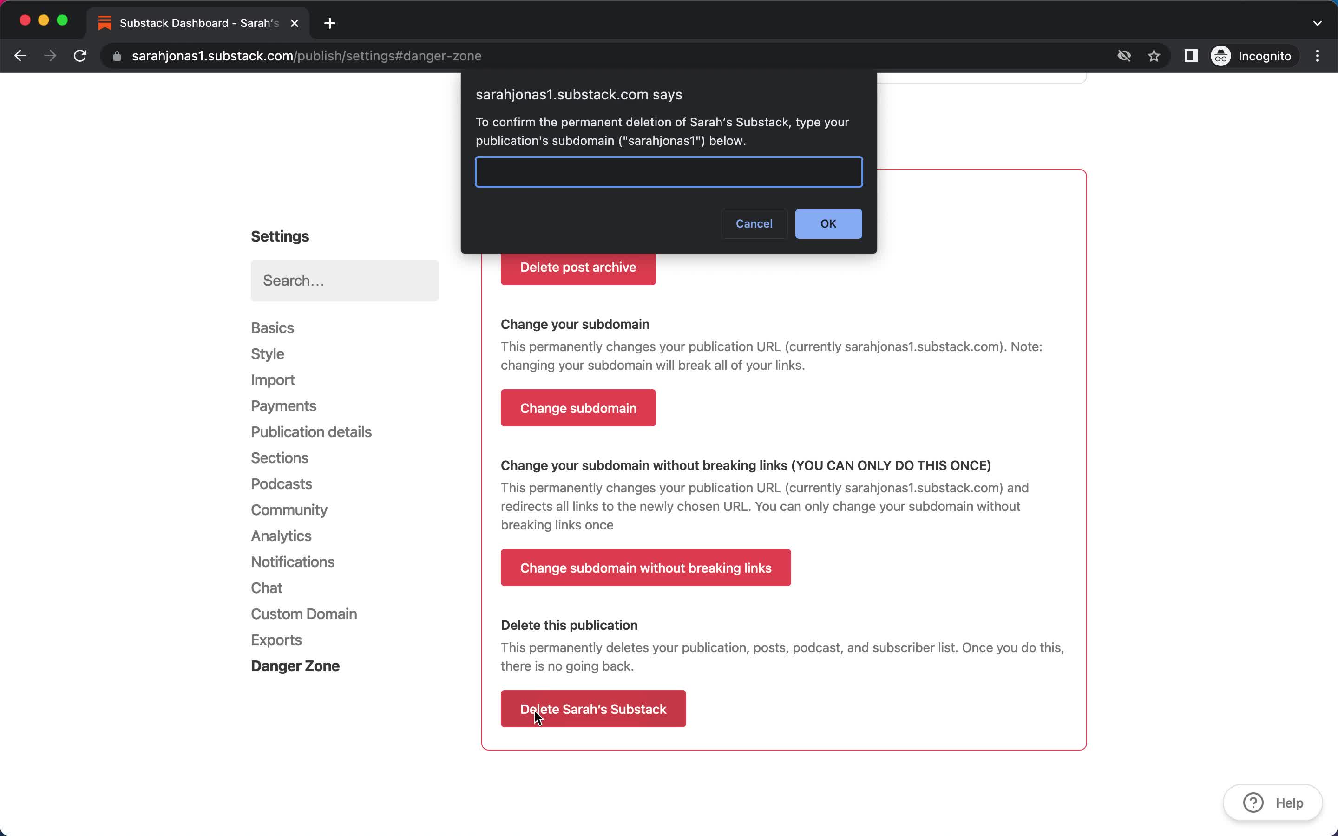Click the lock icon in address bar
Image resolution: width=1338 pixels, height=836 pixels.
tap(117, 56)
